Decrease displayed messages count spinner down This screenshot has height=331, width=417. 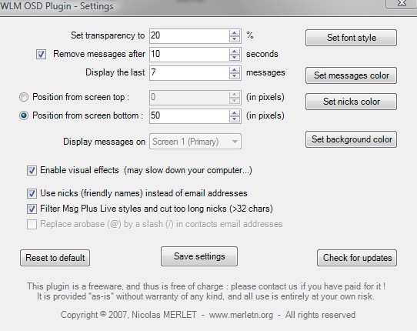point(235,76)
